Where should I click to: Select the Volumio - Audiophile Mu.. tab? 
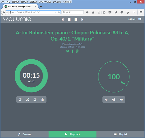tap(20, 7)
